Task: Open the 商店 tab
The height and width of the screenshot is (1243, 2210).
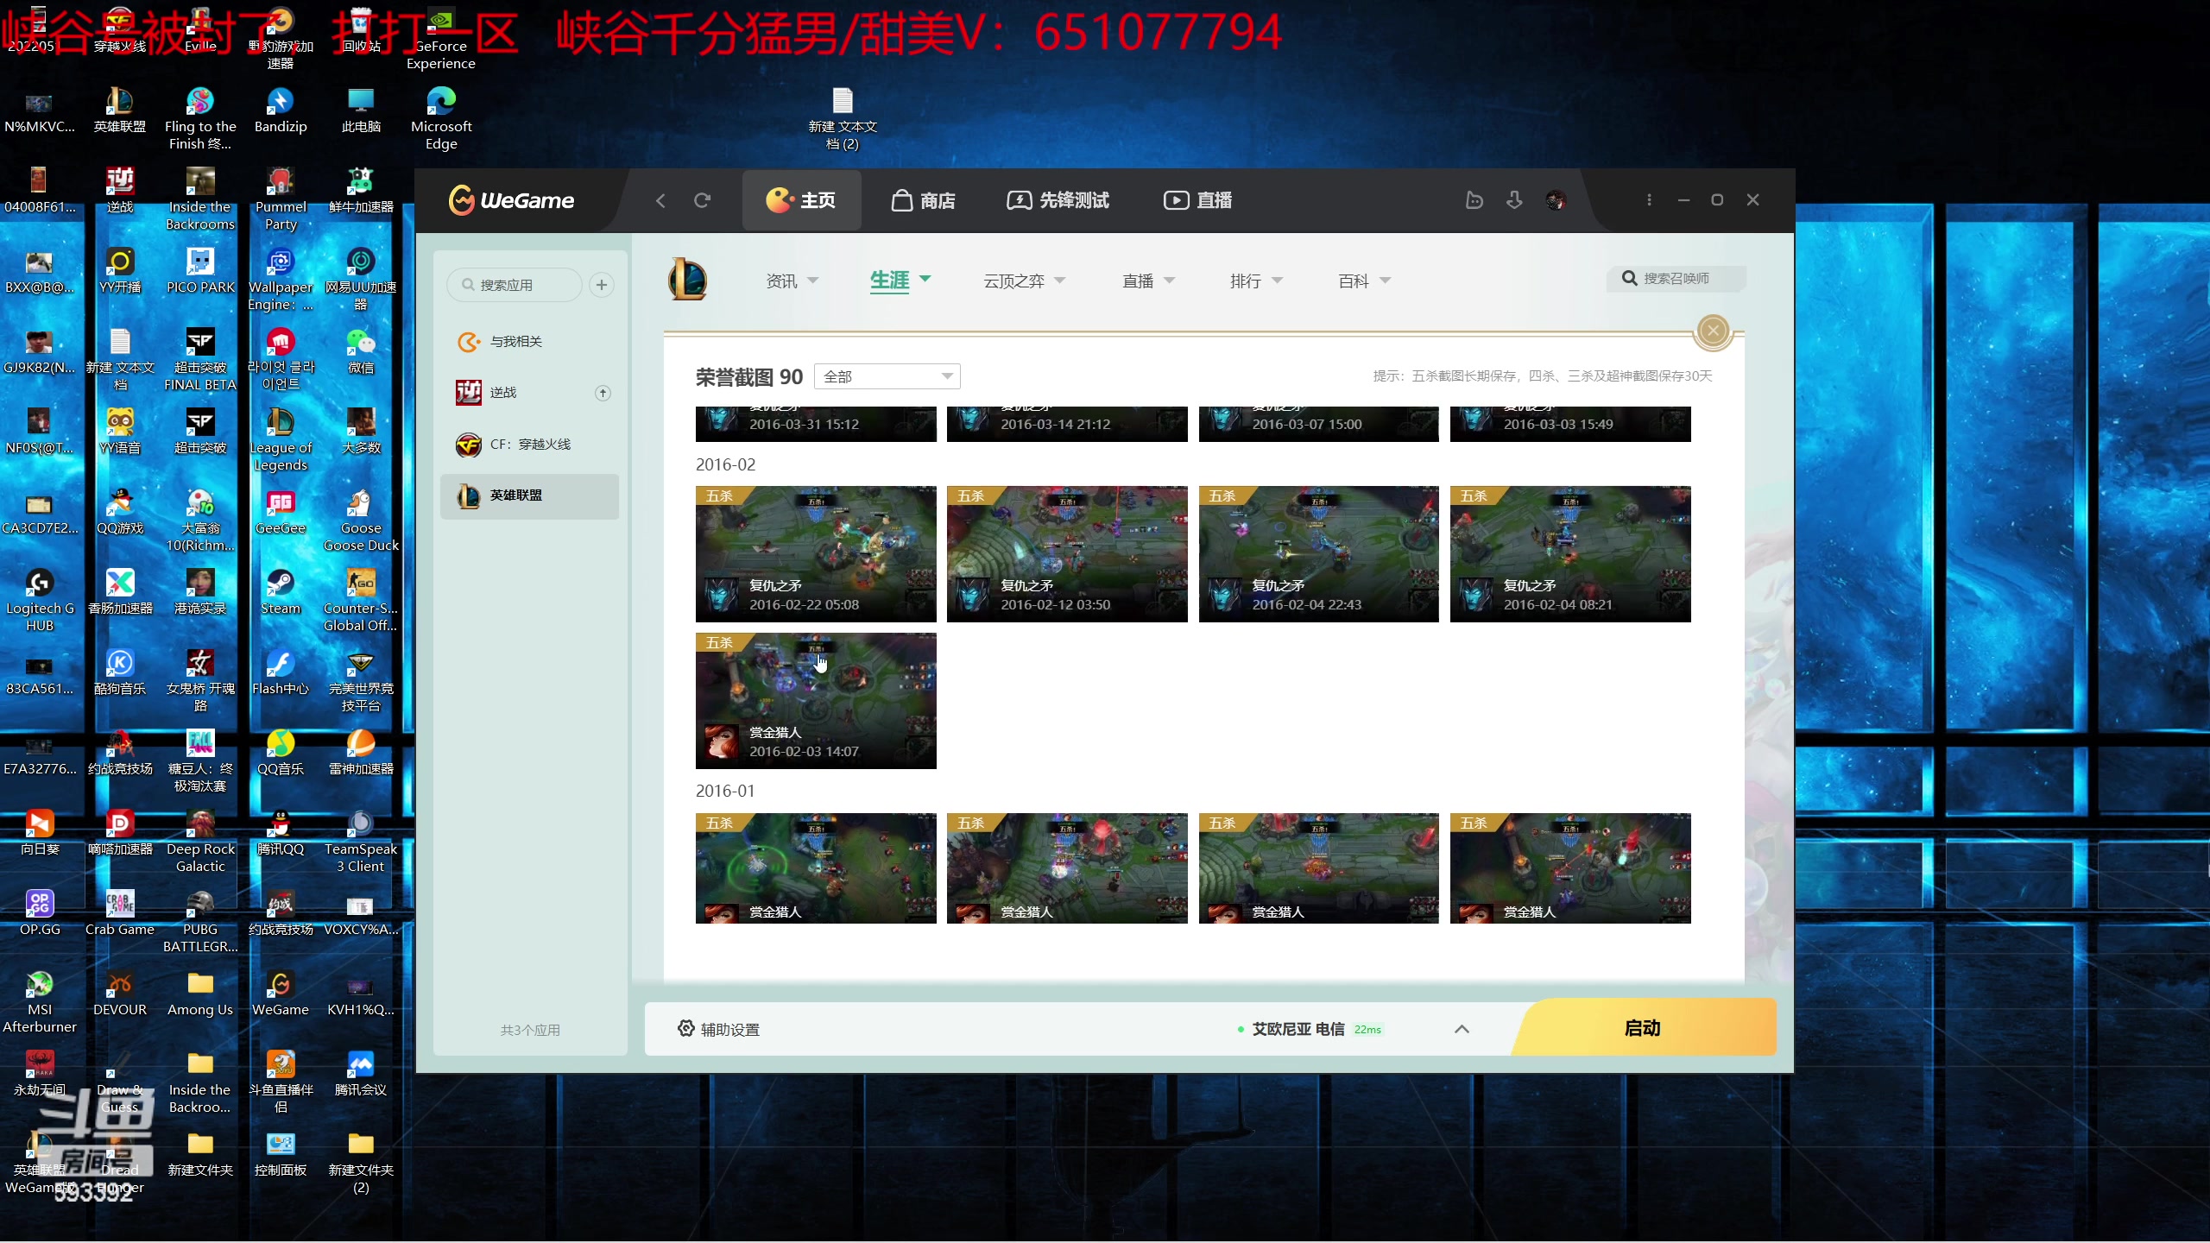Action: coord(923,200)
